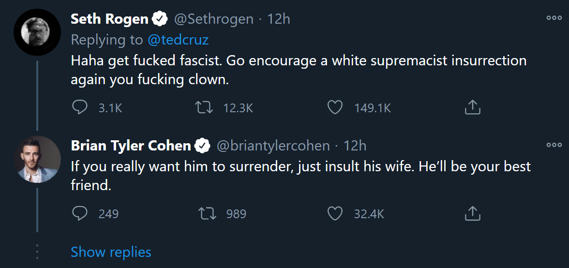Click Brian Tyler Cohen's display name
This screenshot has height=268, width=569.
coord(131,145)
